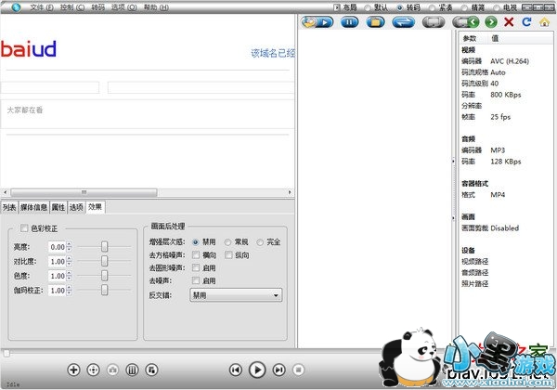Open the 文件 (F) menu

(x=42, y=7)
